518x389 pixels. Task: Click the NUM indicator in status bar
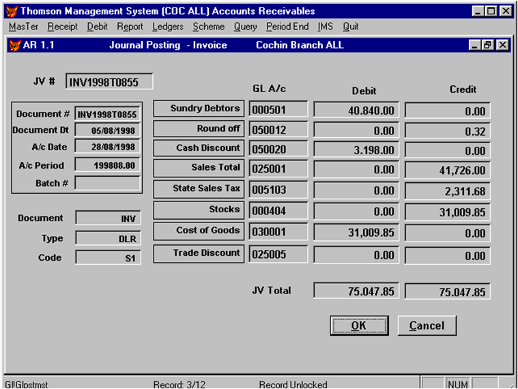[457, 384]
